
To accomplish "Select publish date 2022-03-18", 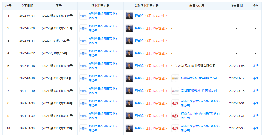I will tap(237, 91).
